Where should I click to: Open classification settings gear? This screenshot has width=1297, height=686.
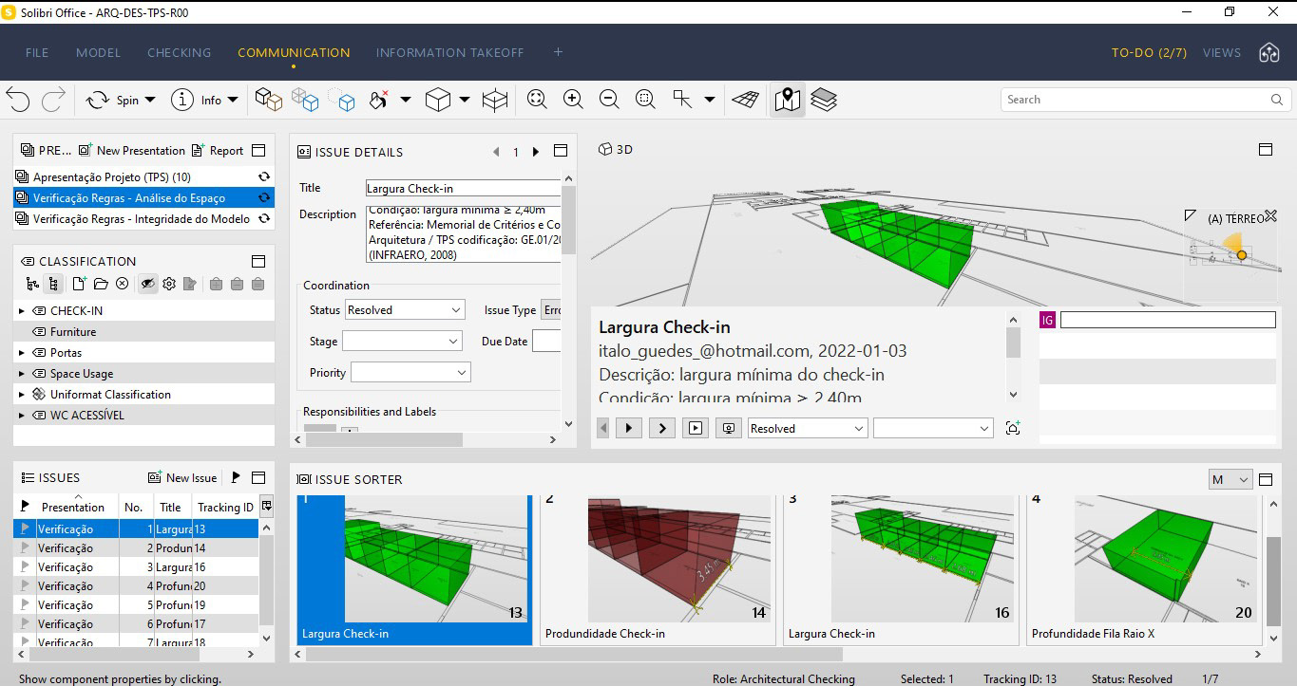169,284
